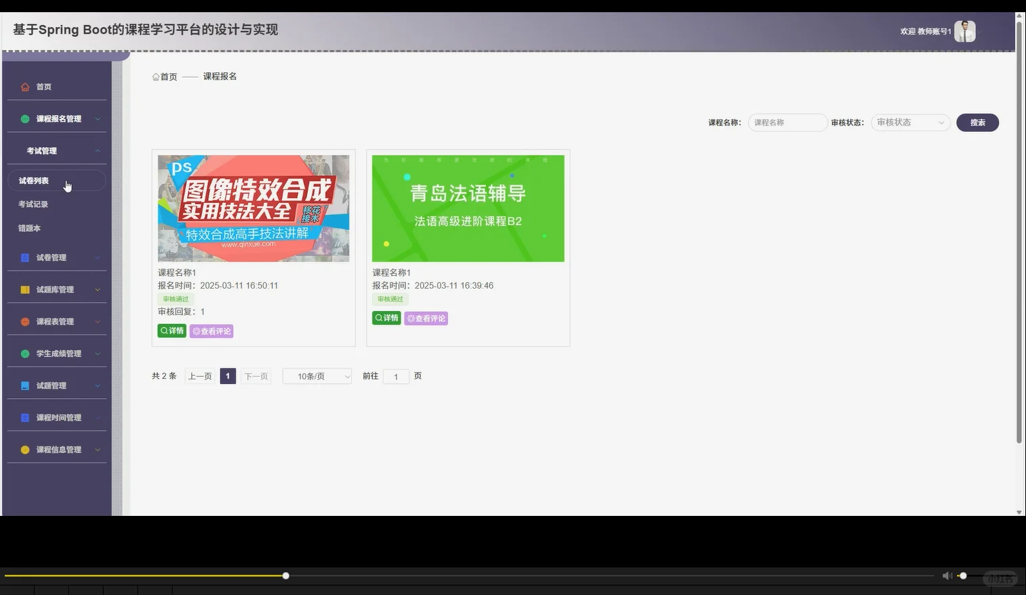Screen dimensions: 1026x595
Task: Open the 10条/页 page size selector
Action: [x=317, y=376]
